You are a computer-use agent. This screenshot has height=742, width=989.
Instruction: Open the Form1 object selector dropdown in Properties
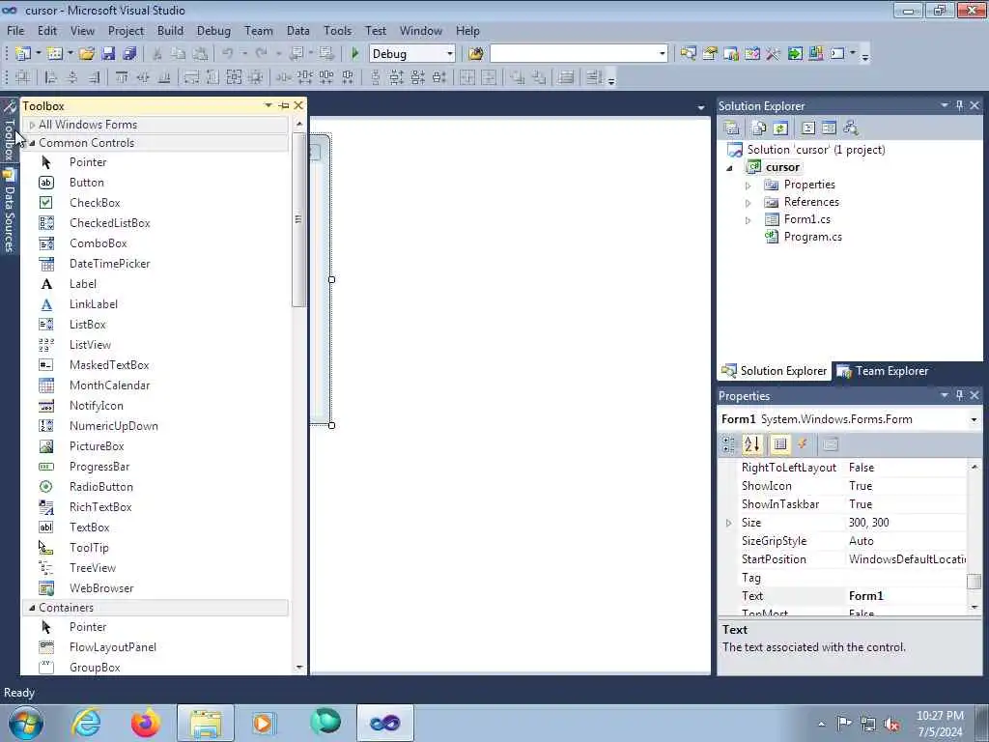click(974, 419)
